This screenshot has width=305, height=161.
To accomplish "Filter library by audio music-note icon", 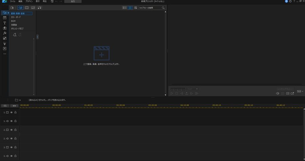I will (39, 7).
